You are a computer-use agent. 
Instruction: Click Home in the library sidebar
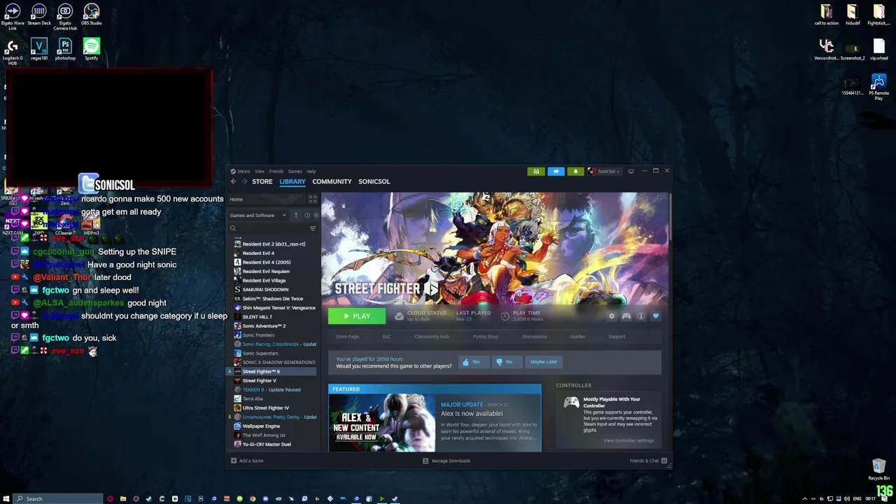tap(267, 199)
